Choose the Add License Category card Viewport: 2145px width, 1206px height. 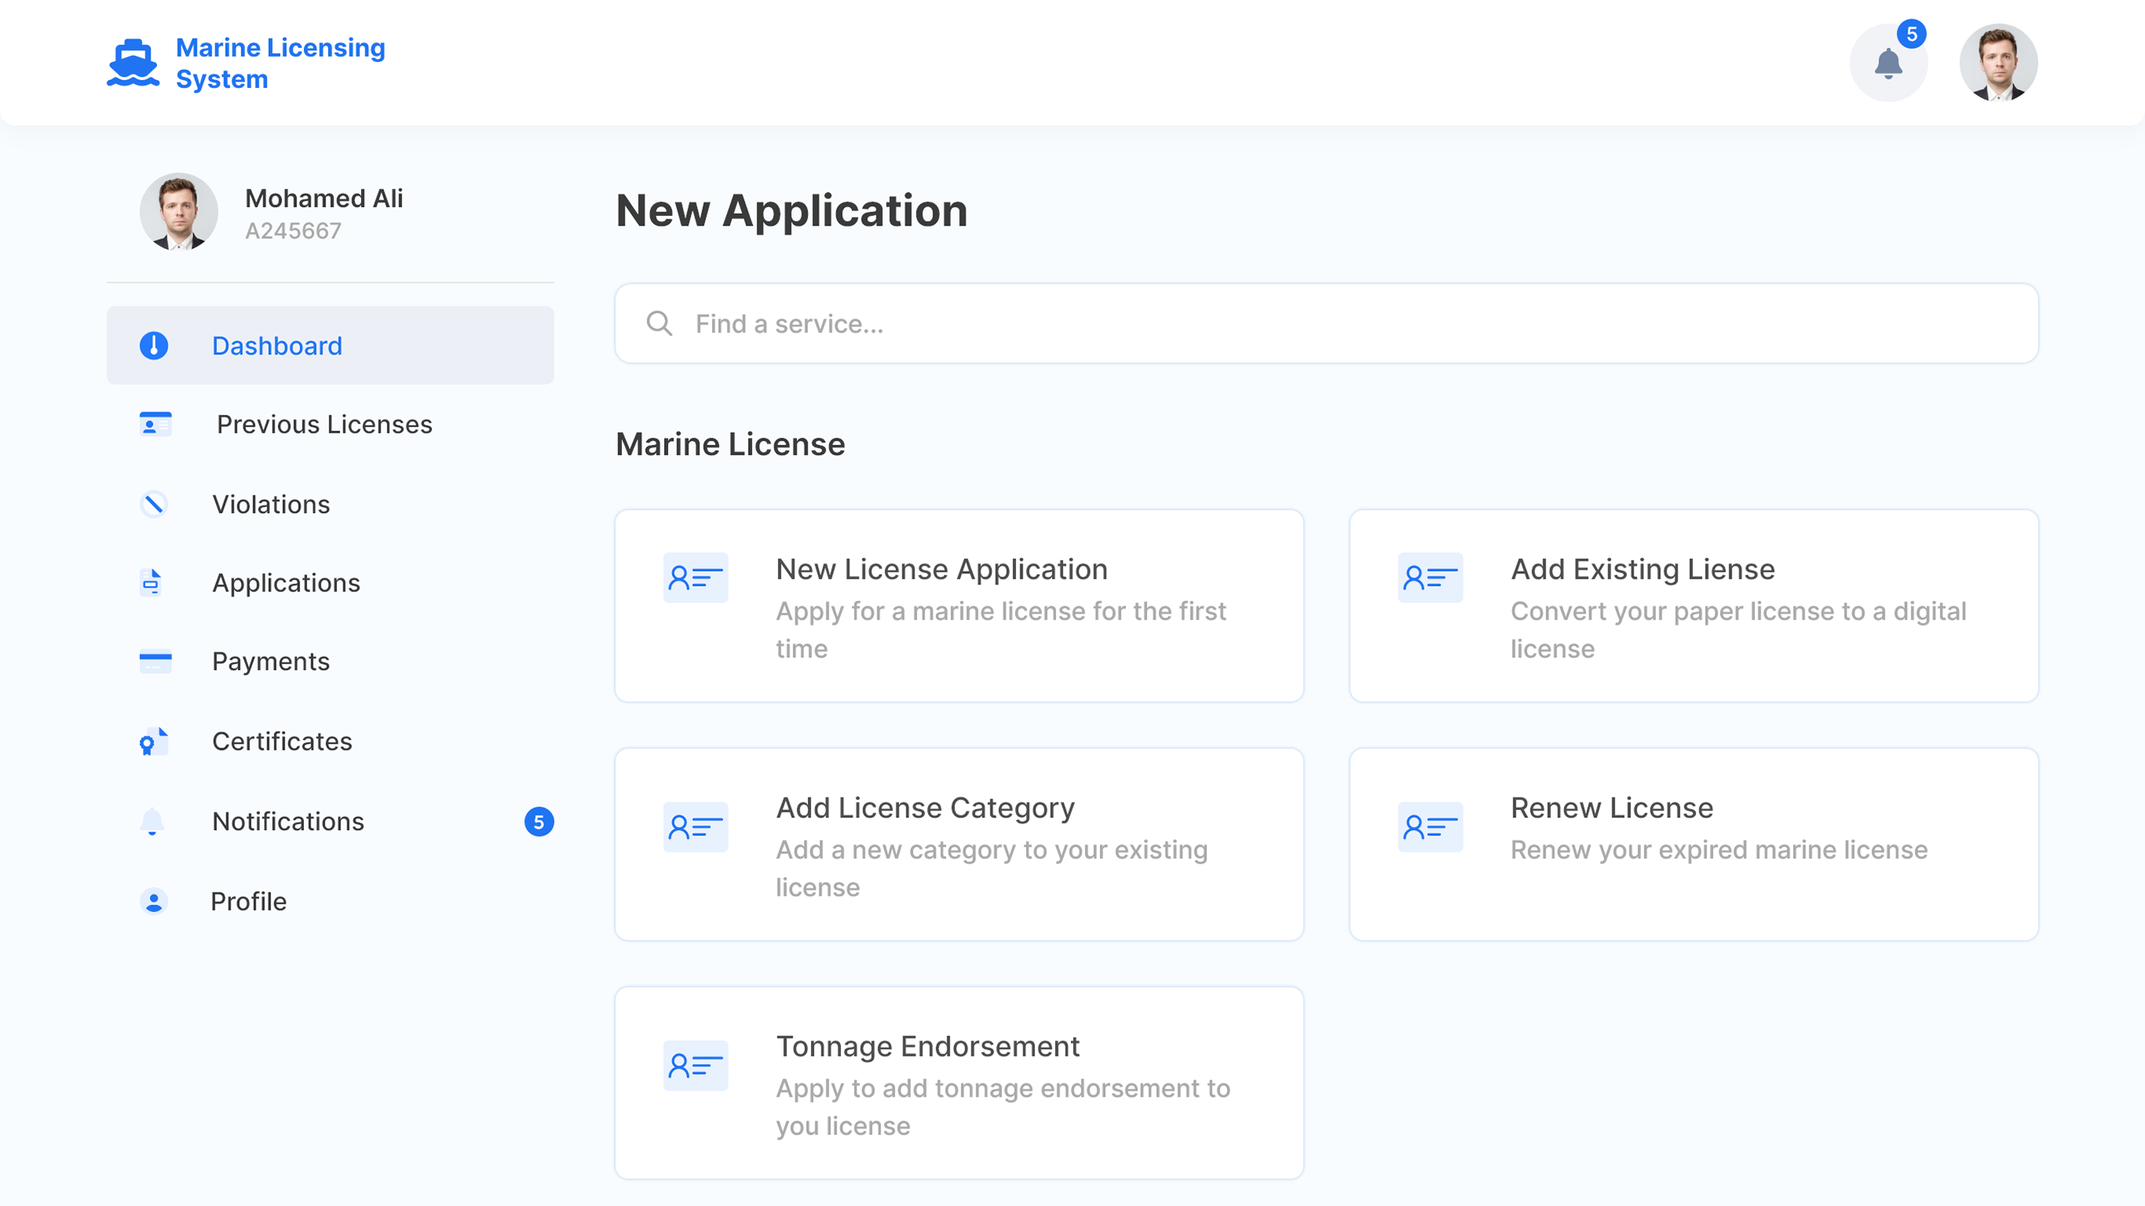(959, 844)
